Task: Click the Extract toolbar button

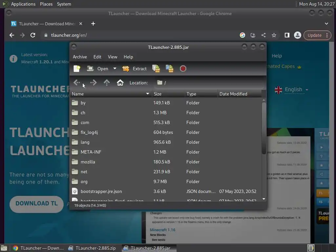Action: (x=134, y=69)
